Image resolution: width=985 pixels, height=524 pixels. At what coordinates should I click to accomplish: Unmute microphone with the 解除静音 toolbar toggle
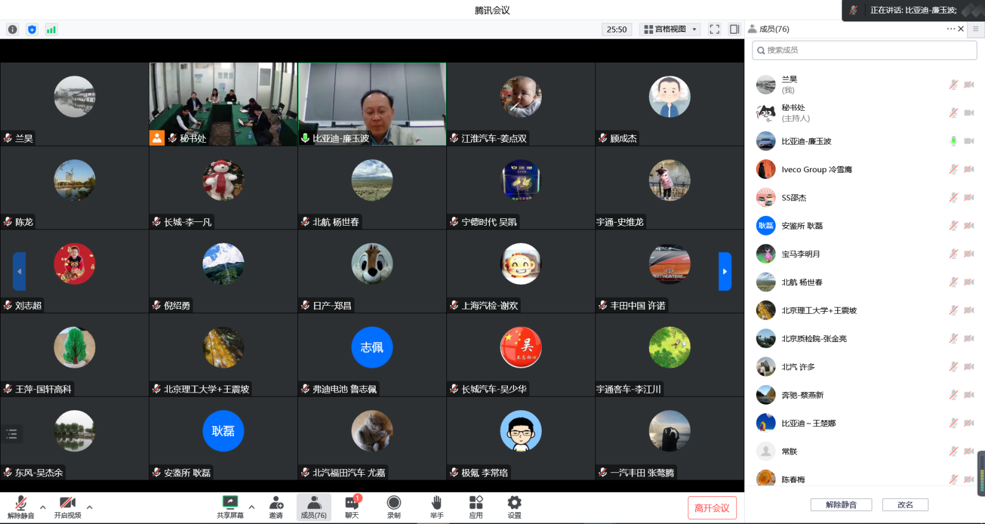pos(21,507)
